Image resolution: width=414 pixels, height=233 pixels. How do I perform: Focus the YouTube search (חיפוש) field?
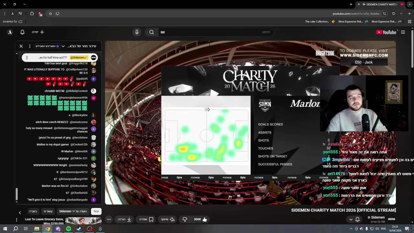pyautogui.click(x=215, y=32)
